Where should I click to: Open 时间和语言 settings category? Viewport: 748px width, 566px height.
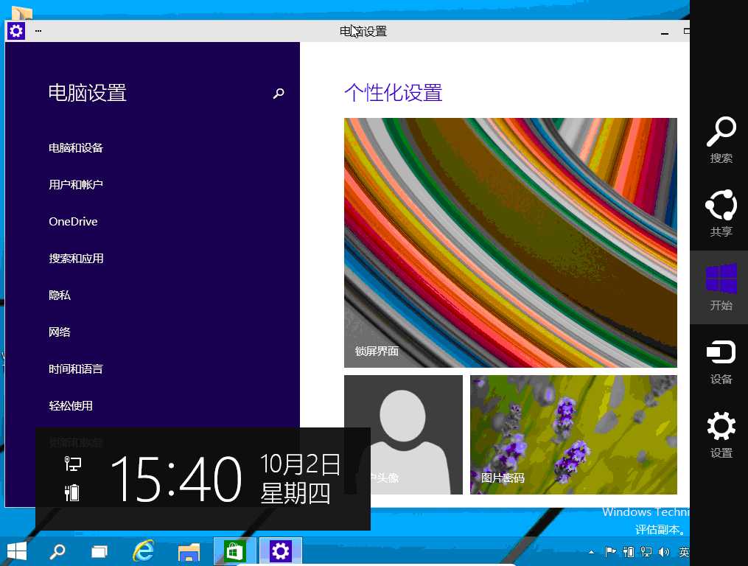76,369
